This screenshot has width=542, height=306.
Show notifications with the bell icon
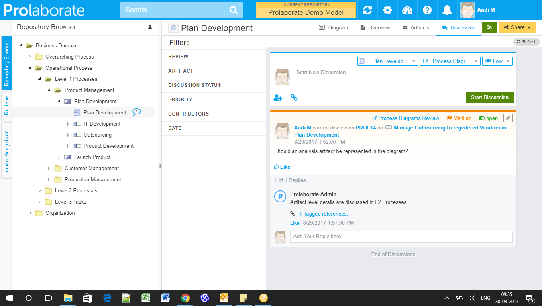[x=447, y=10]
